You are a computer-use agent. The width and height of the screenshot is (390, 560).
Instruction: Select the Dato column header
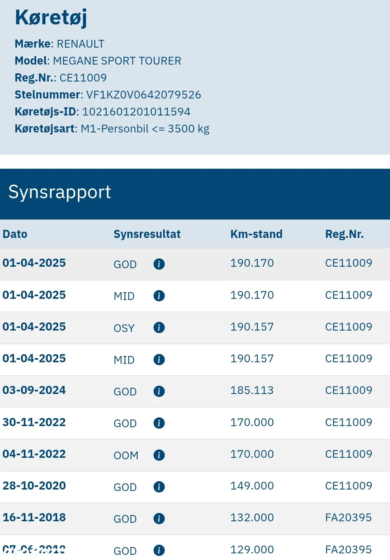pyautogui.click(x=15, y=234)
